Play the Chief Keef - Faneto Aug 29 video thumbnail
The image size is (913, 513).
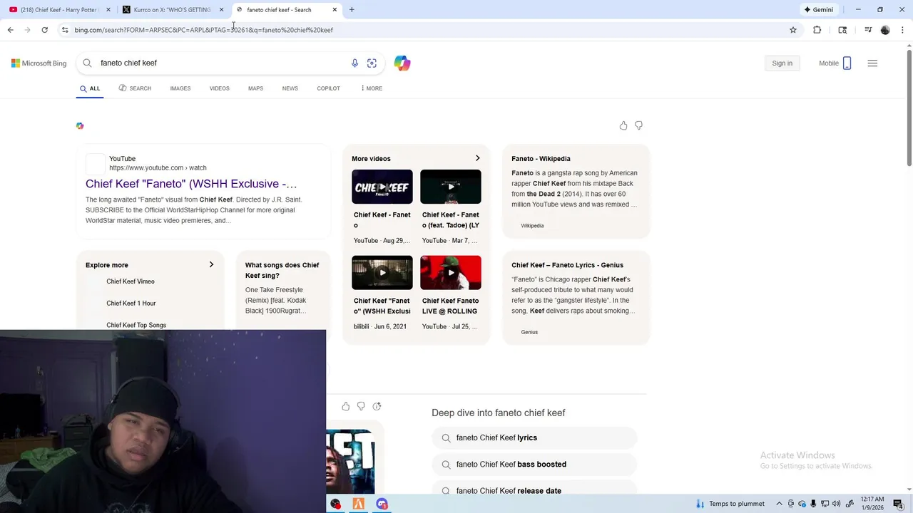point(382,187)
